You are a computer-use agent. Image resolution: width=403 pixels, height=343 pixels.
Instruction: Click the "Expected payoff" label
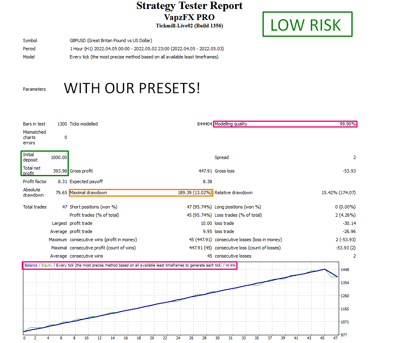click(x=86, y=182)
